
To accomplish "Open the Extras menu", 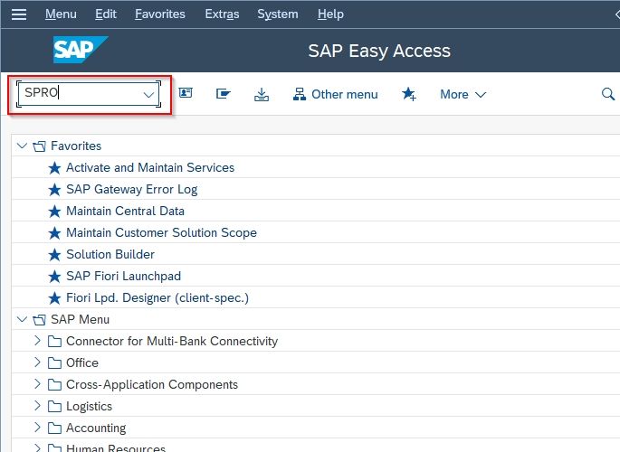I will (x=222, y=14).
